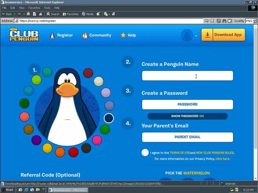Click the Register navigation link
The width and height of the screenshot is (258, 193).
[x=61, y=35]
